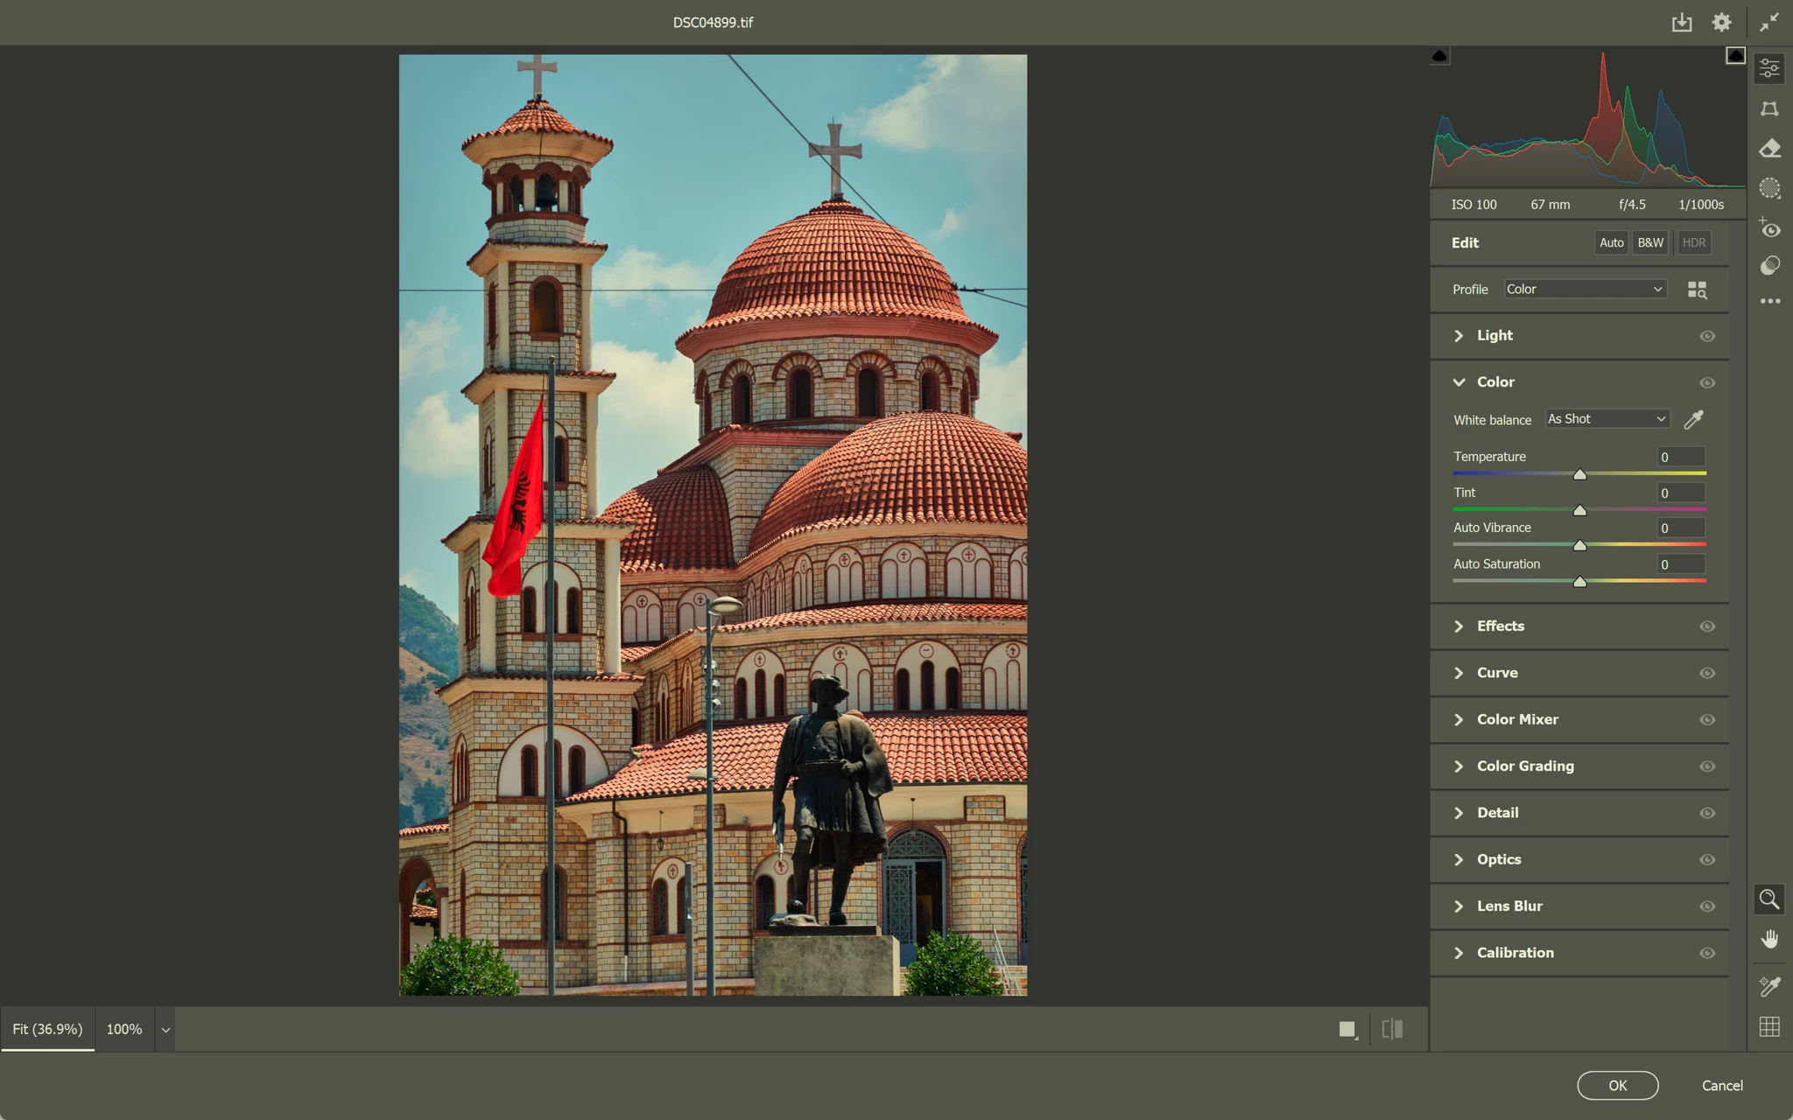Click the OK button

click(x=1617, y=1085)
